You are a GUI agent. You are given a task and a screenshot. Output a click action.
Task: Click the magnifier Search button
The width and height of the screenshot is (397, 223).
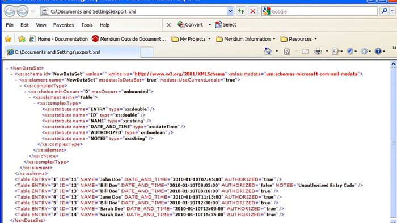coord(385,11)
